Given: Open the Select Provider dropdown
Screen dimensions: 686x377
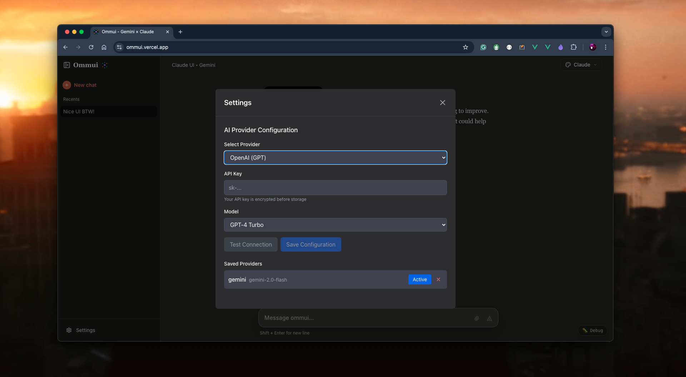Looking at the screenshot, I should point(335,158).
